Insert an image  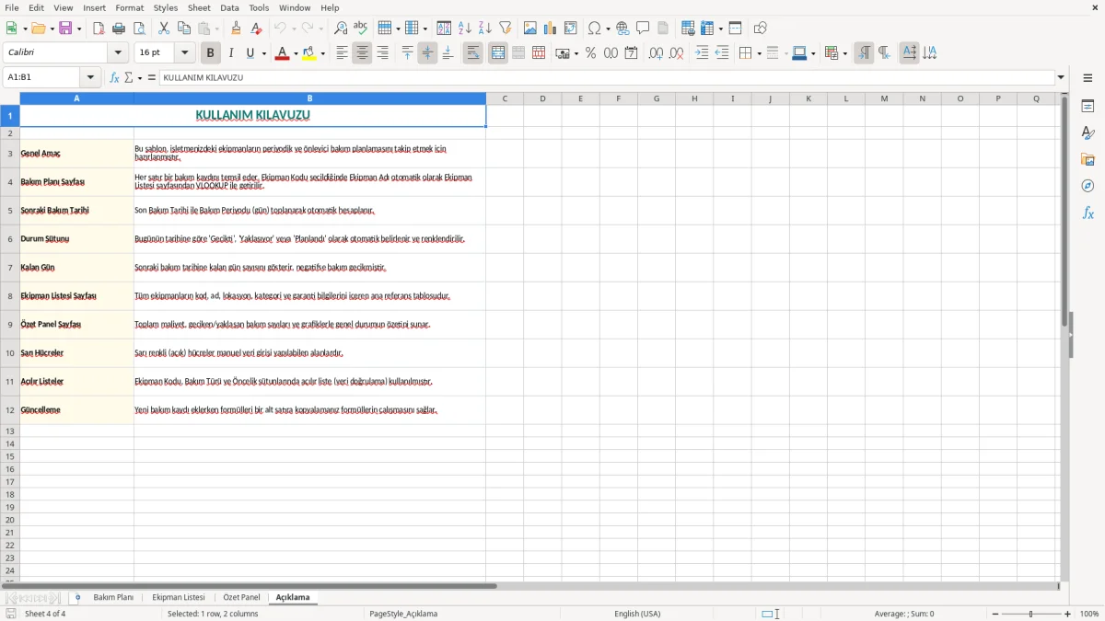click(530, 29)
